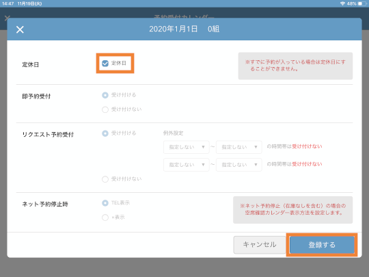Click the リクエスト予約受付 row label
369x277 pixels.
click(x=48, y=135)
